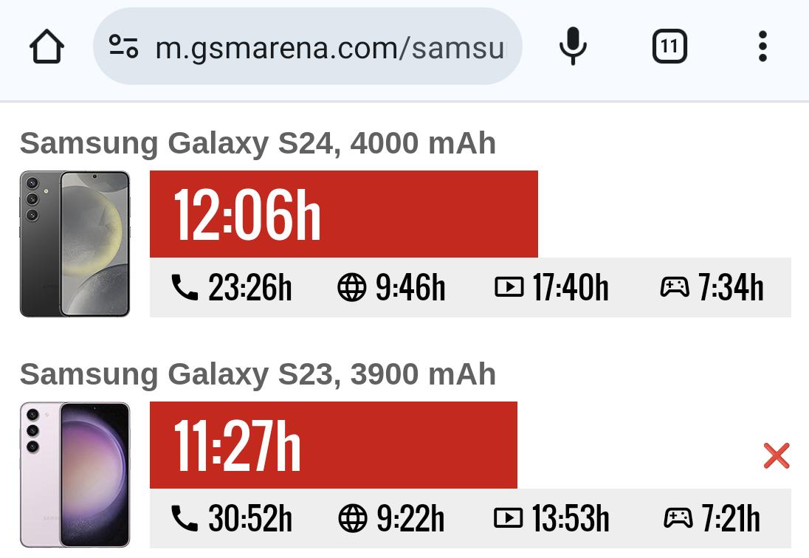Open Samsung Galaxy S23, 3900 mAh heading
The width and height of the screenshot is (809, 558).
(x=258, y=374)
